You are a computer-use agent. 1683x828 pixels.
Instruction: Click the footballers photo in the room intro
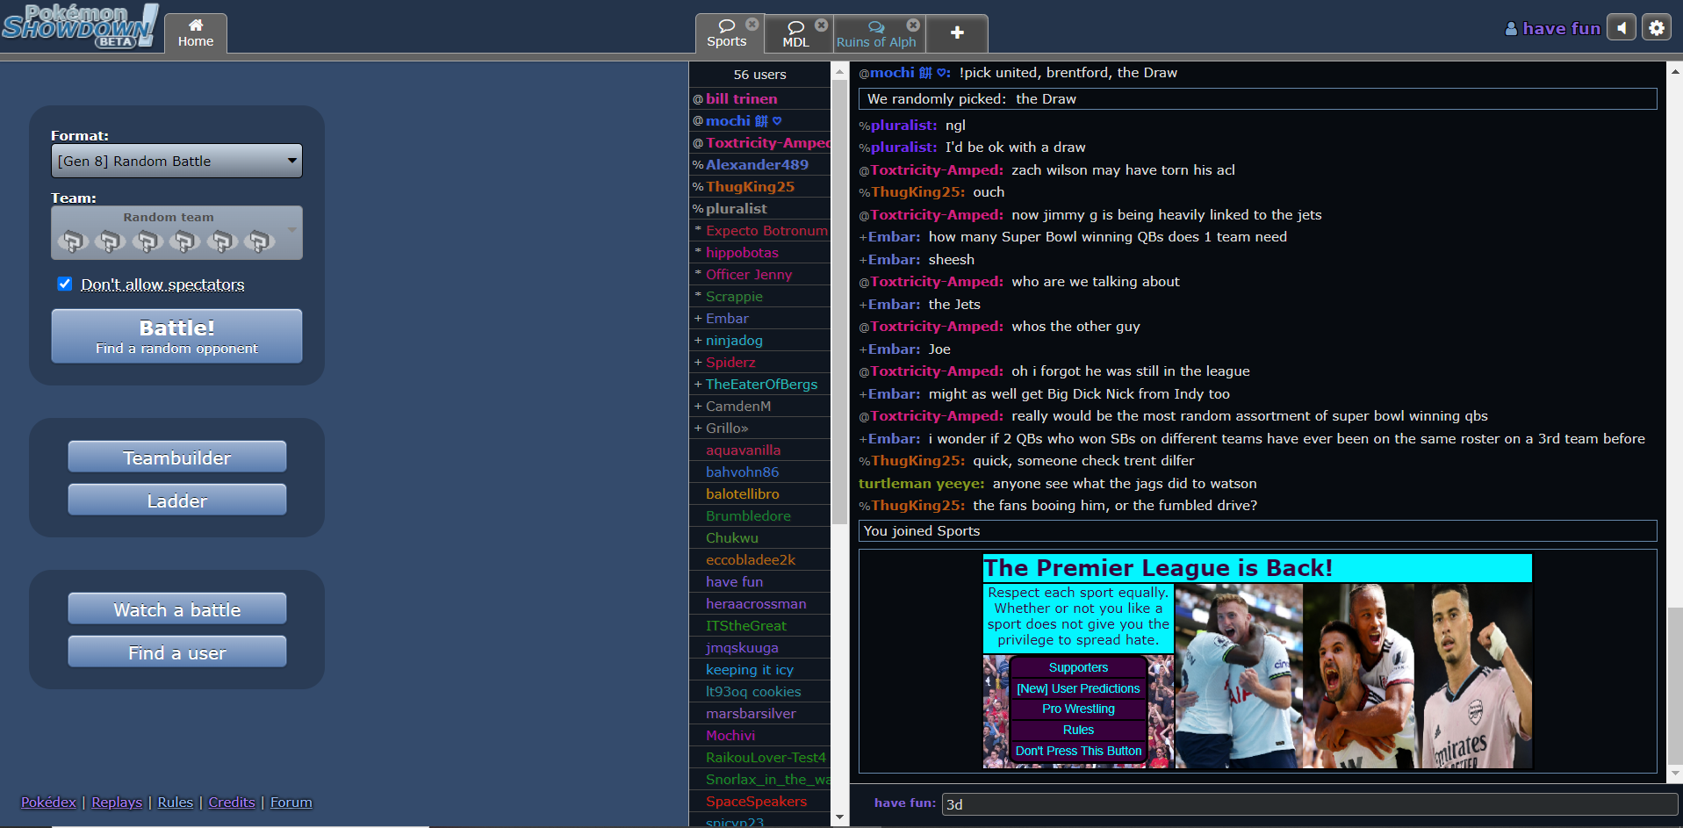[1354, 676]
